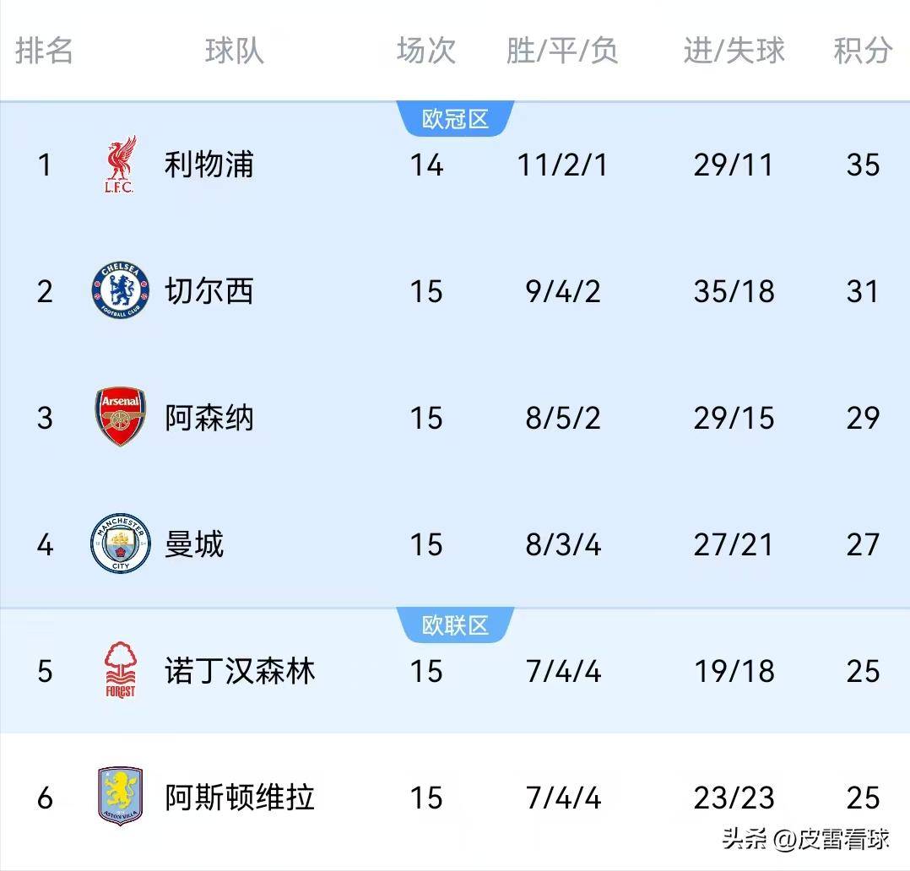Click the 欧冠区 zone badge
The image size is (910, 871).
pyautogui.click(x=454, y=118)
